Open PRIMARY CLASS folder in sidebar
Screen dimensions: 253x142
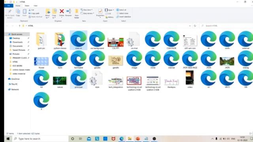pyautogui.click(x=19, y=58)
